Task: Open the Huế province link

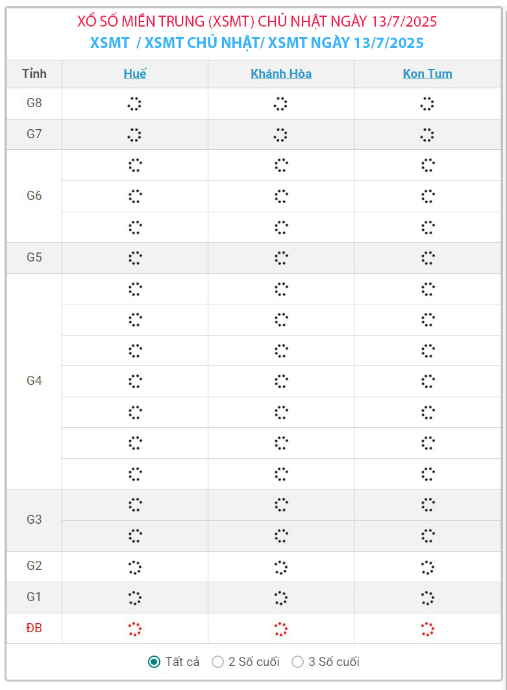Action: pos(134,73)
